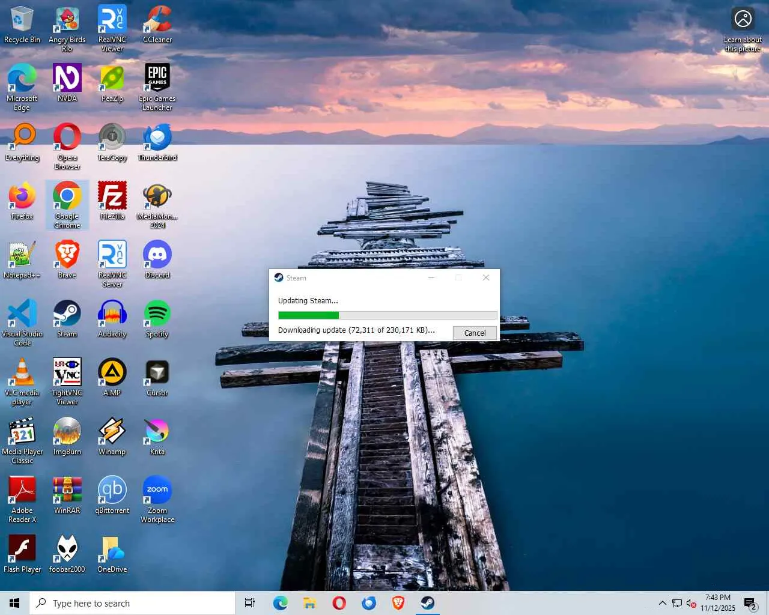Click the Google Chrome desktop icon
Image resolution: width=769 pixels, height=615 pixels.
point(67,205)
